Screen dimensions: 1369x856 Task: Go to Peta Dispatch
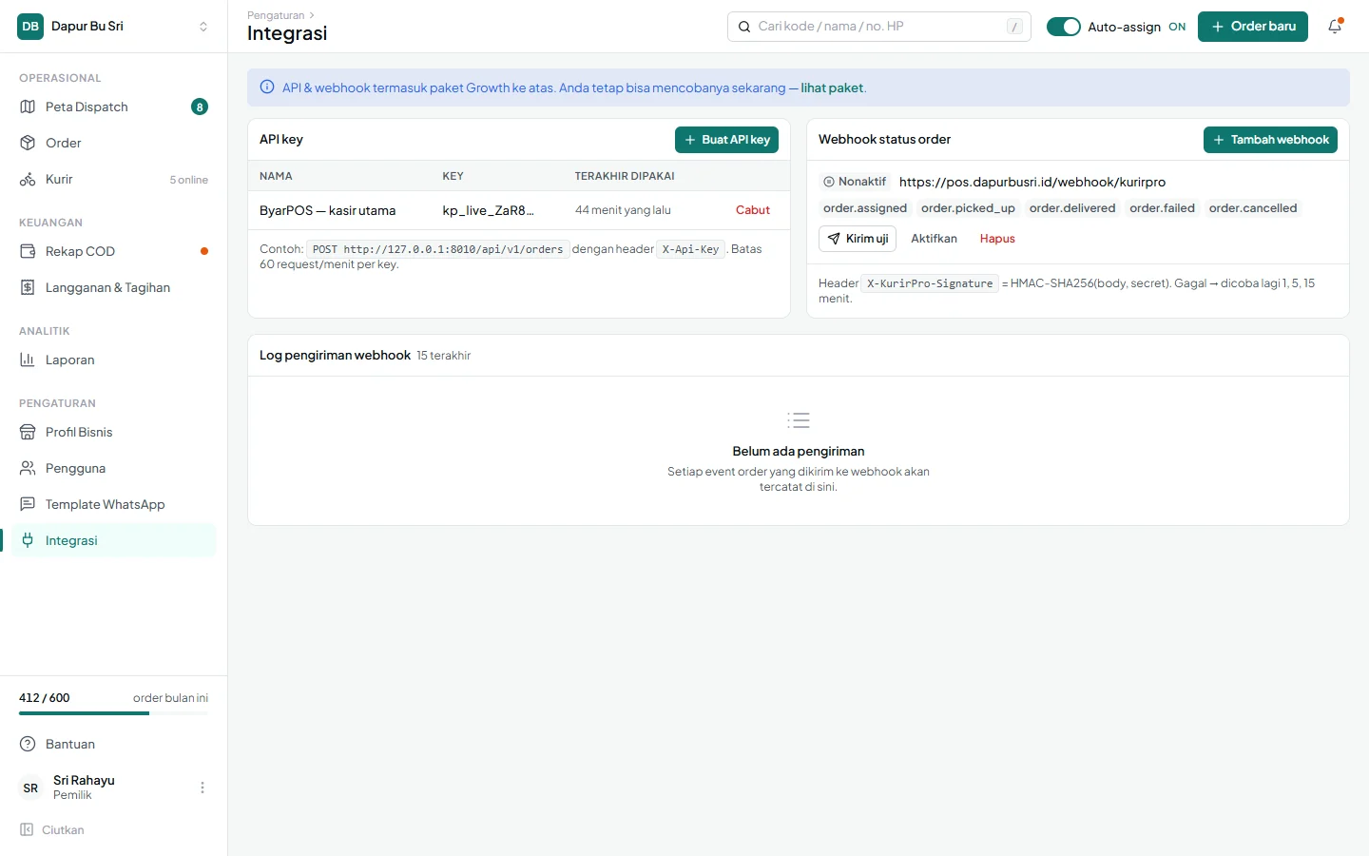click(114, 107)
